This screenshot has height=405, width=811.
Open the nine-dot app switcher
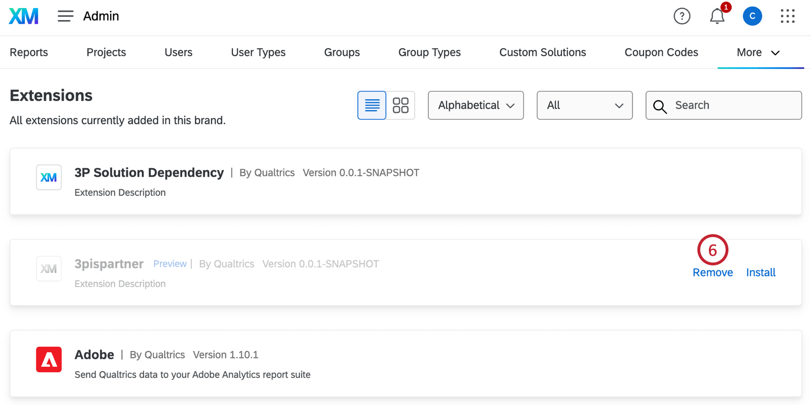787,16
